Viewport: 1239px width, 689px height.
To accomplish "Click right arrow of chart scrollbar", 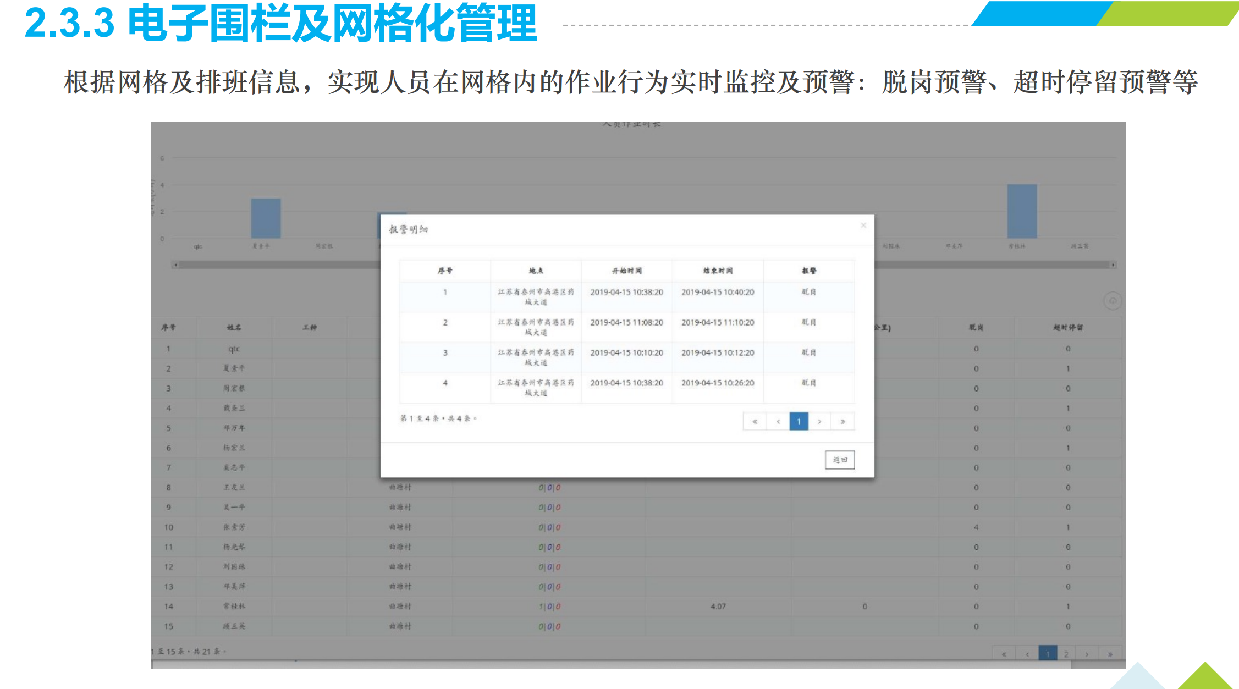I will pyautogui.click(x=1113, y=265).
